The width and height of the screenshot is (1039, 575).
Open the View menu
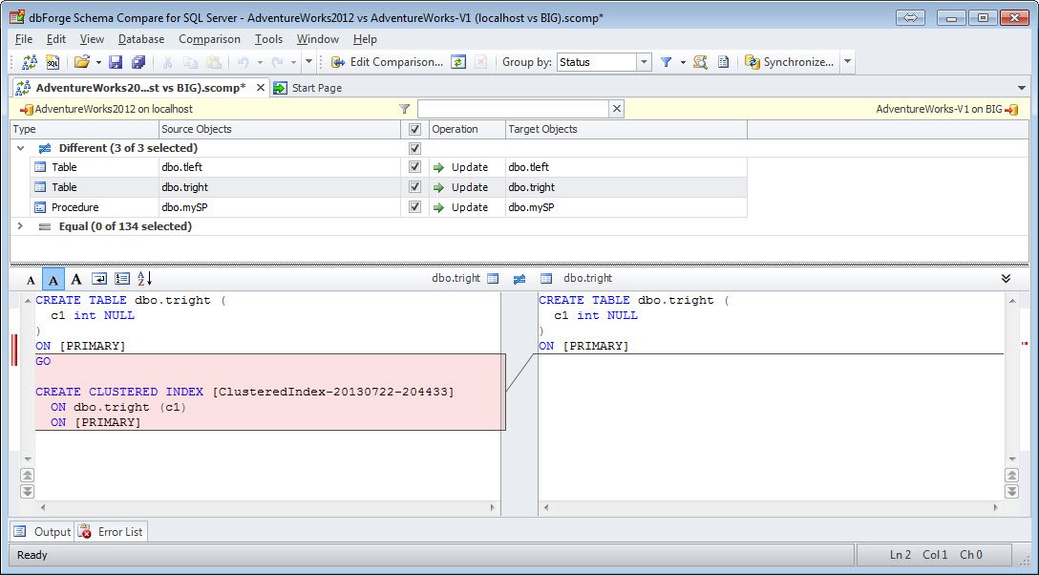[92, 39]
